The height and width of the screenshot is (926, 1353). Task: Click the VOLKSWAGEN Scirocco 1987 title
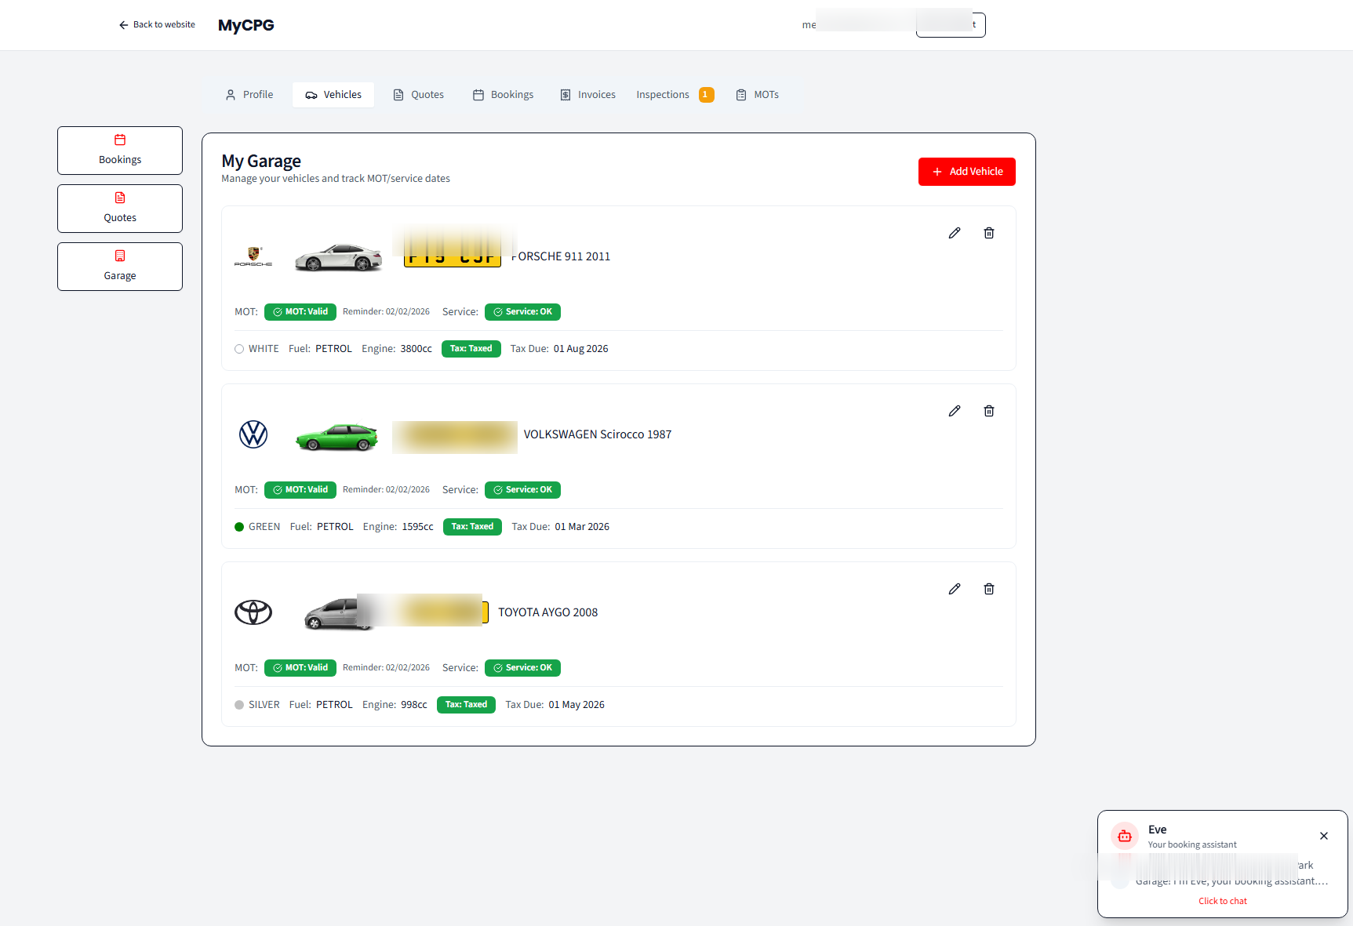pos(598,434)
